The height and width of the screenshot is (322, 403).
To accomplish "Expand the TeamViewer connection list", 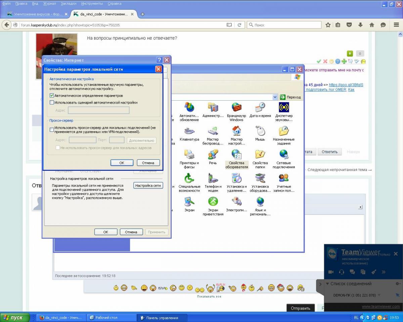I will 327,284.
